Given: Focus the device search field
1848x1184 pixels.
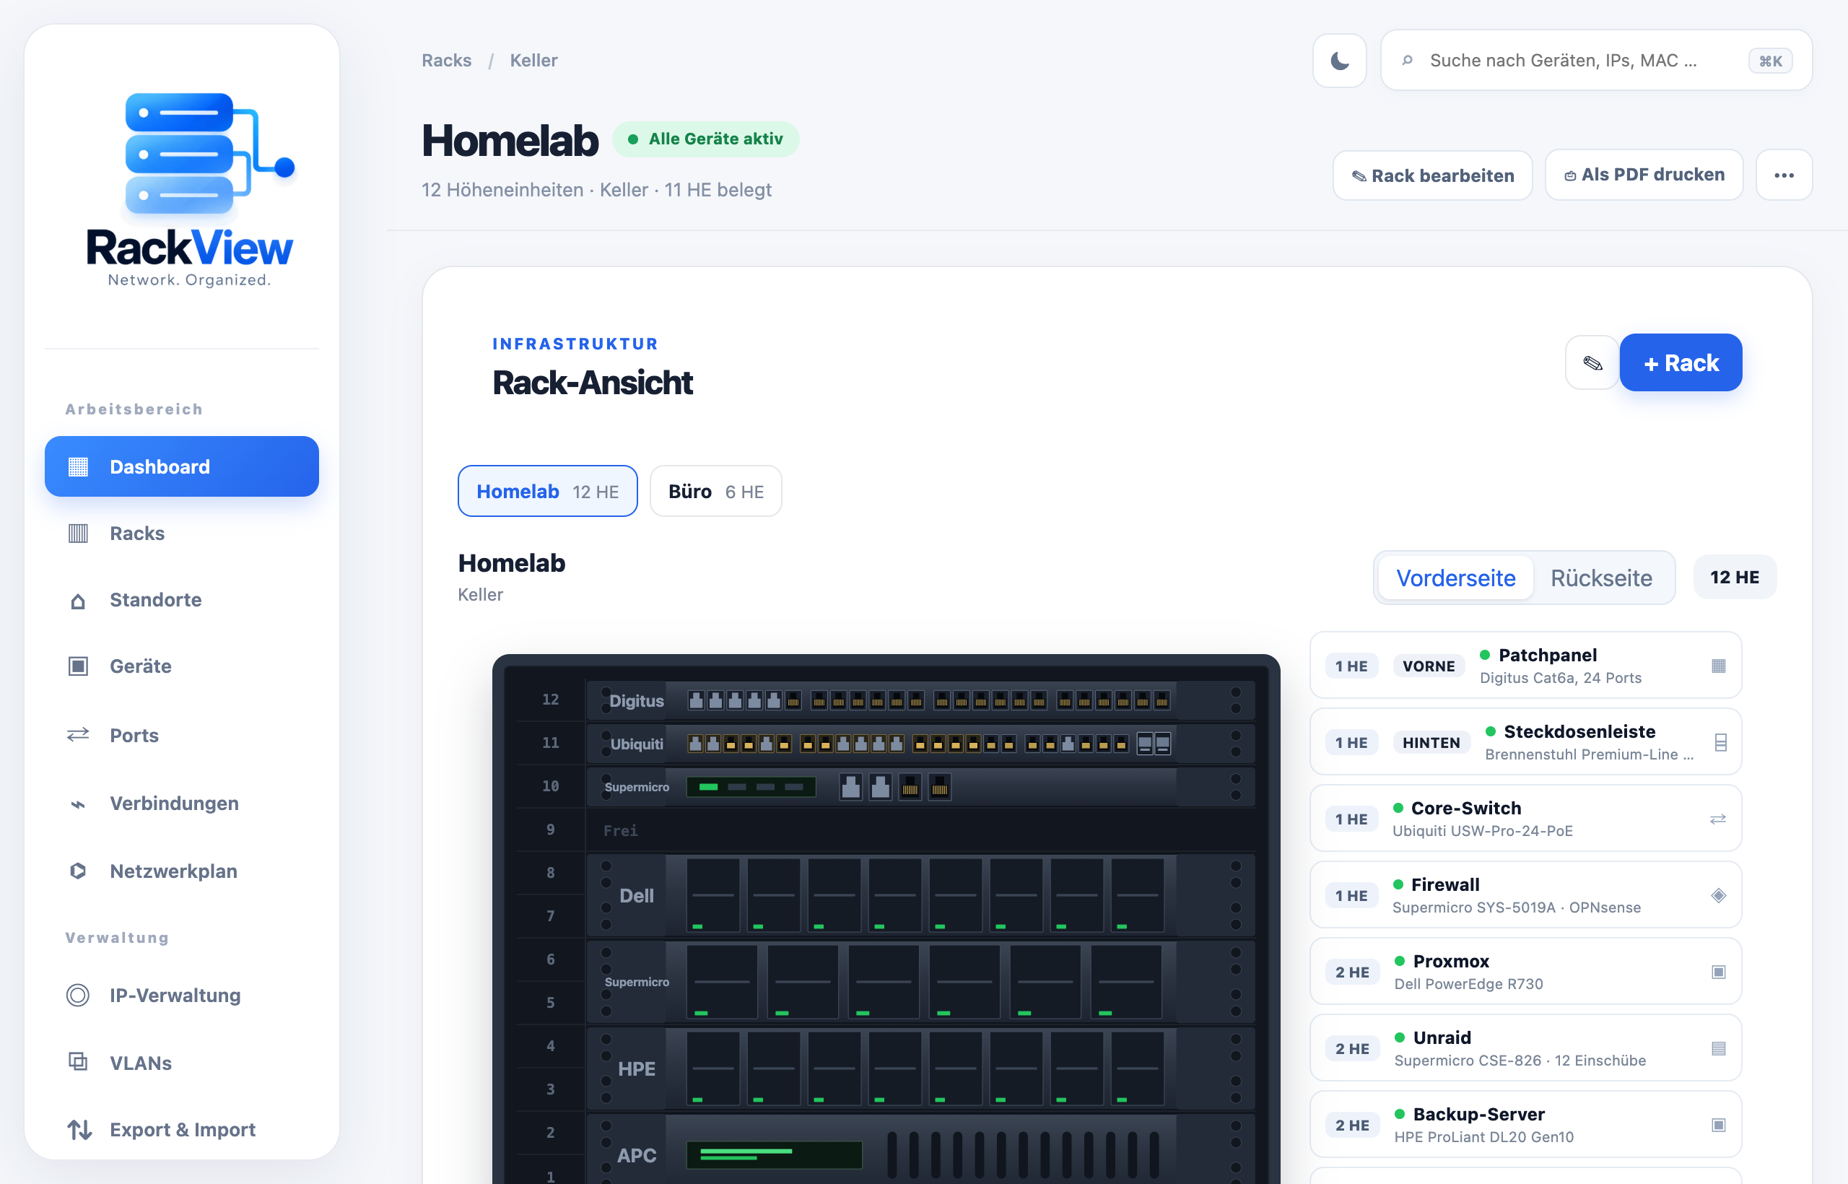Looking at the screenshot, I should tap(1596, 61).
